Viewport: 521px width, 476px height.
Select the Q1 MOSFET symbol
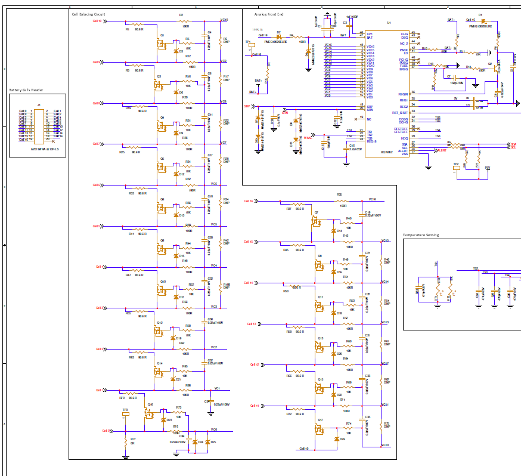162,45
